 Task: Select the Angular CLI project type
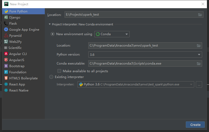click(23, 54)
